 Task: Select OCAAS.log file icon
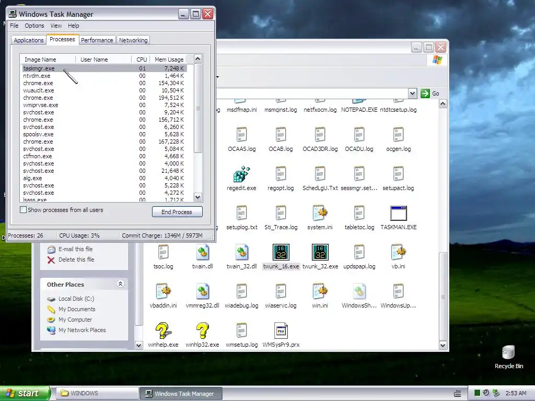pos(241,135)
